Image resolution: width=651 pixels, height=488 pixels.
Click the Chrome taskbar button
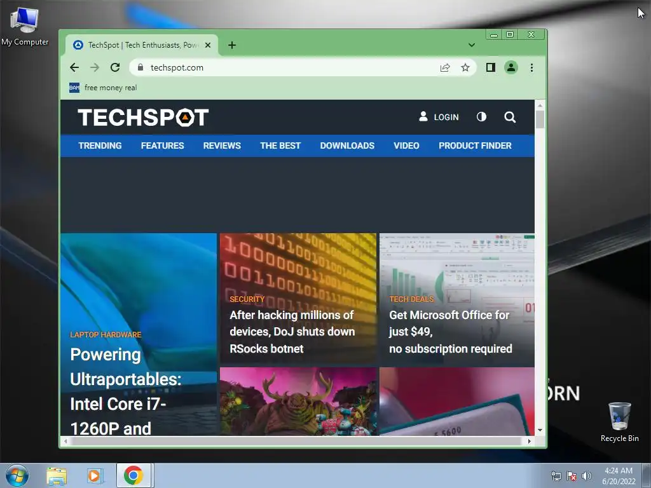coord(134,475)
